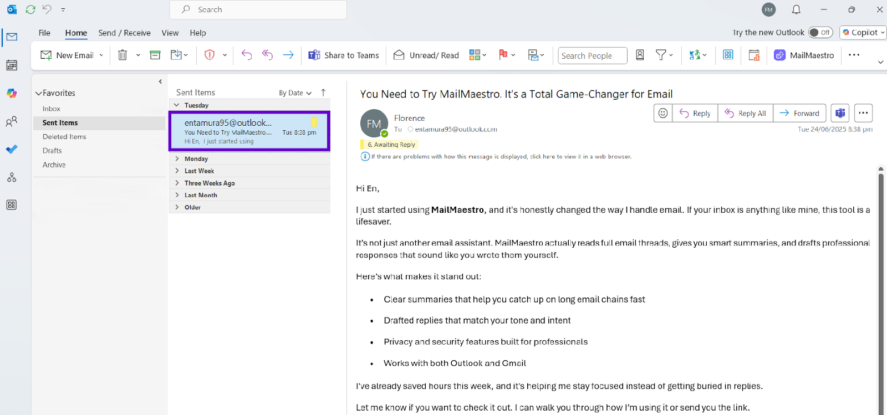
Task: Open the Mail view in the sidebar
Action: tap(12, 37)
